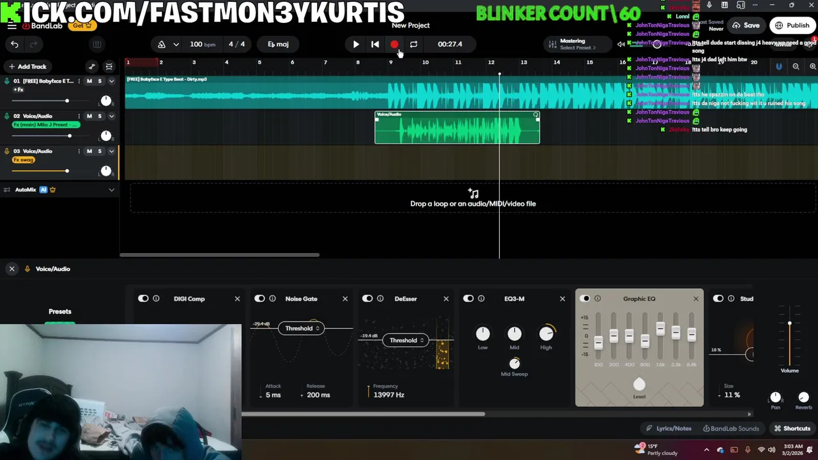Add Fx to track 01
The width and height of the screenshot is (818, 460).
18,89
